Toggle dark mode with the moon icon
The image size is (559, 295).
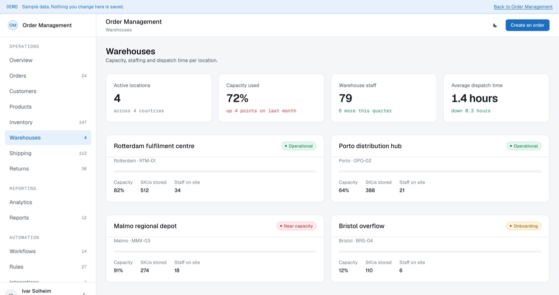click(495, 25)
